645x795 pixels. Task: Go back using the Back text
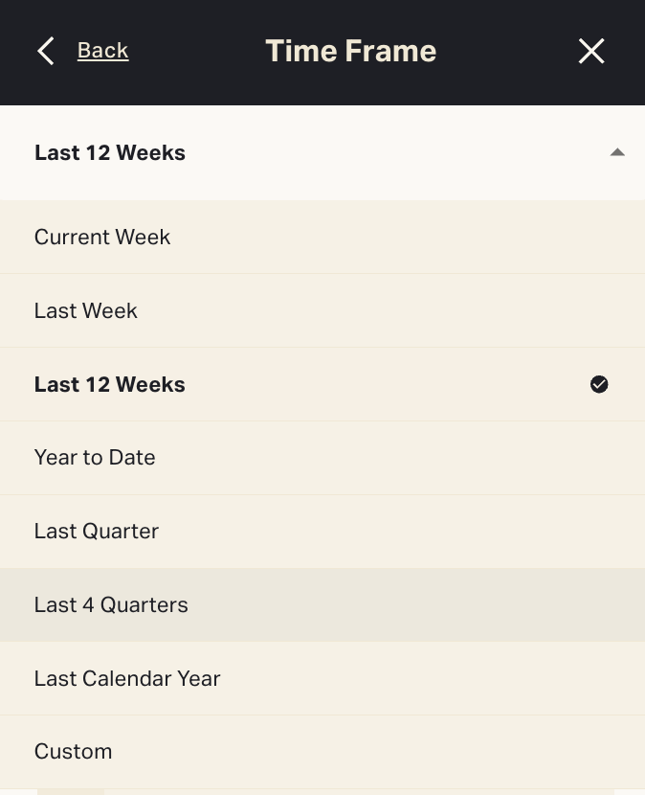102,51
